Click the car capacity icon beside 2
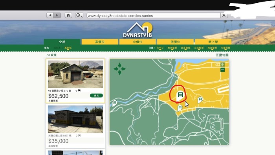The image size is (275, 155). 79,135
